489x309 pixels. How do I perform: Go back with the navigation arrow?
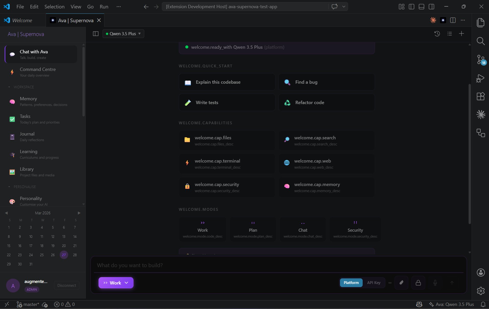(146, 7)
